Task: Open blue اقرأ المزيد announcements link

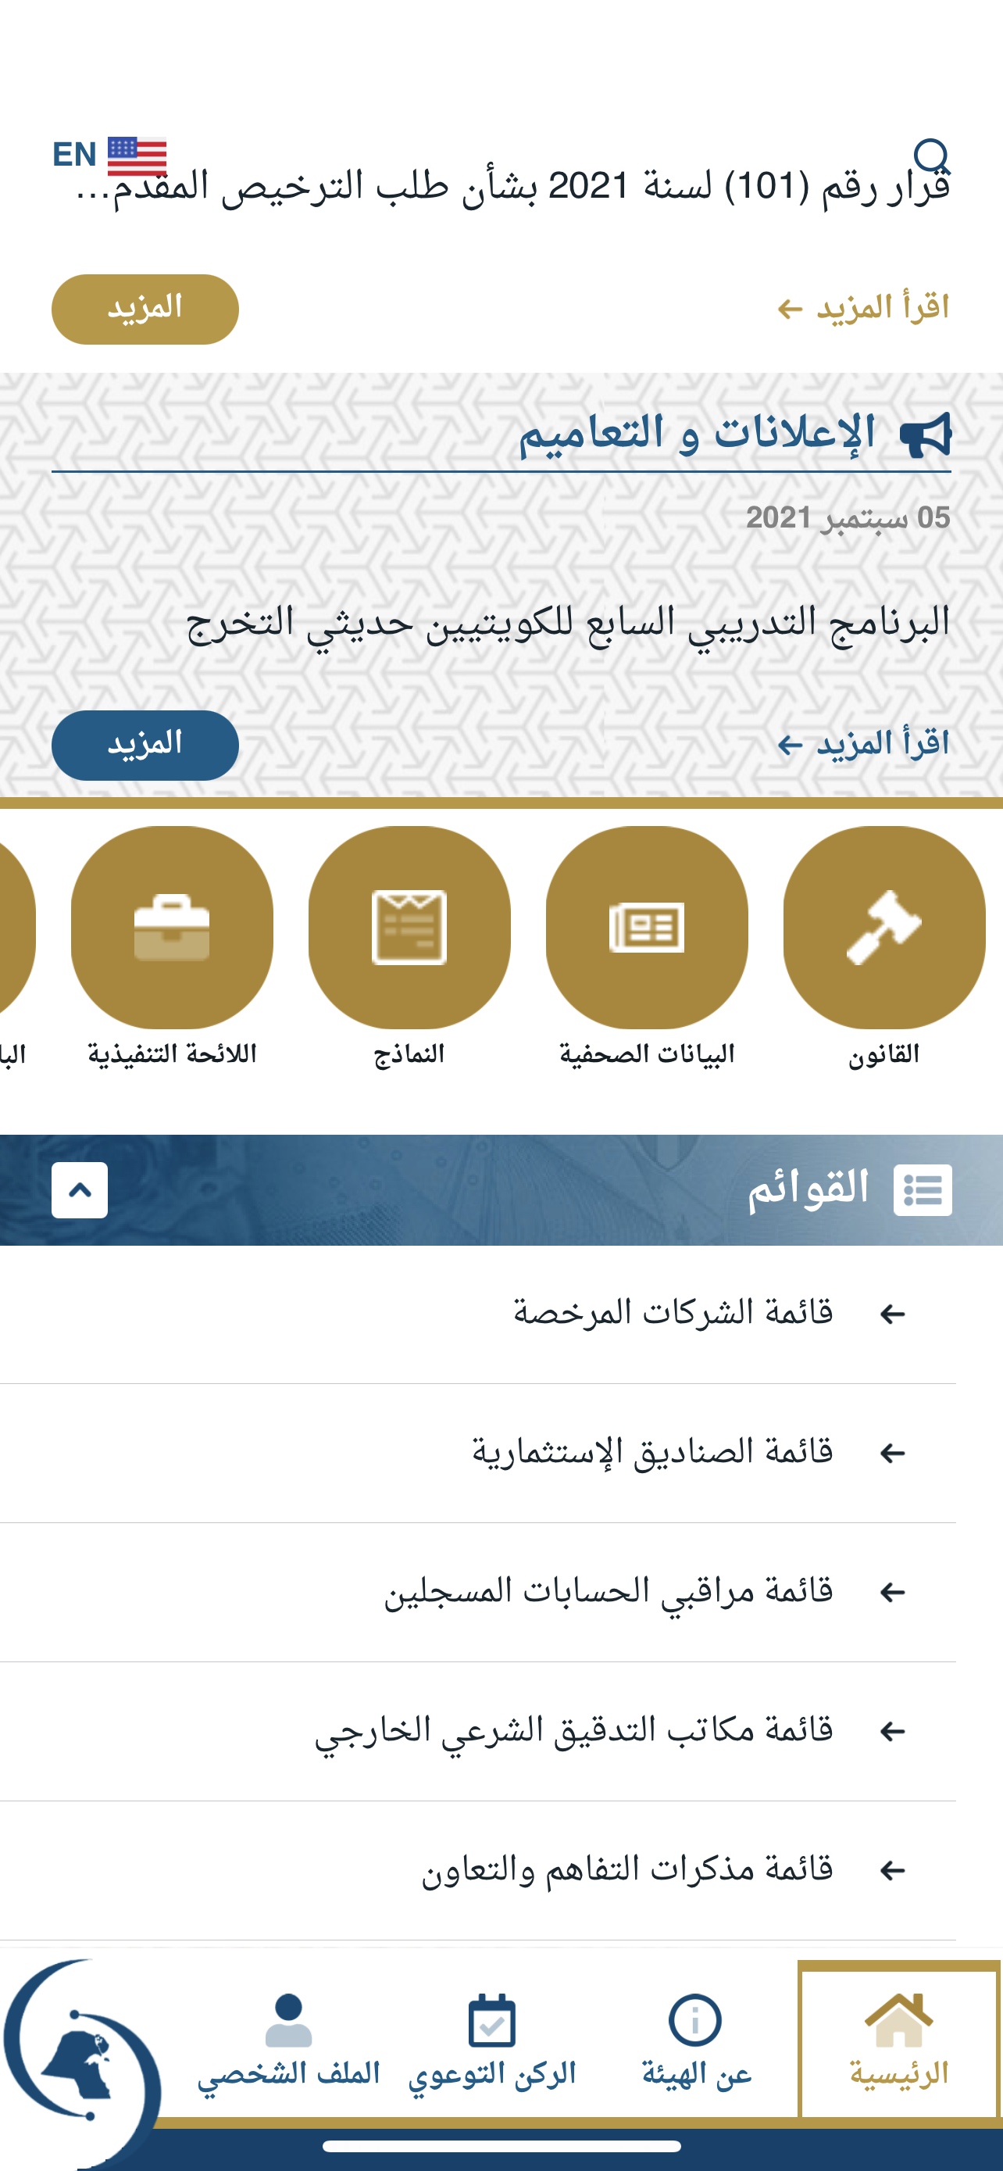Action: pos(863,744)
